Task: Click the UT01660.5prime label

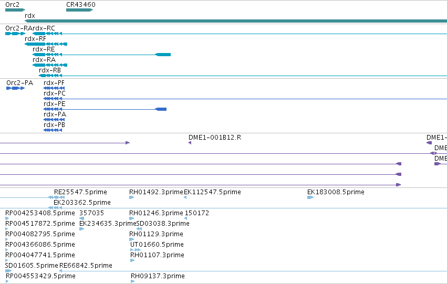Action: click(x=157, y=245)
